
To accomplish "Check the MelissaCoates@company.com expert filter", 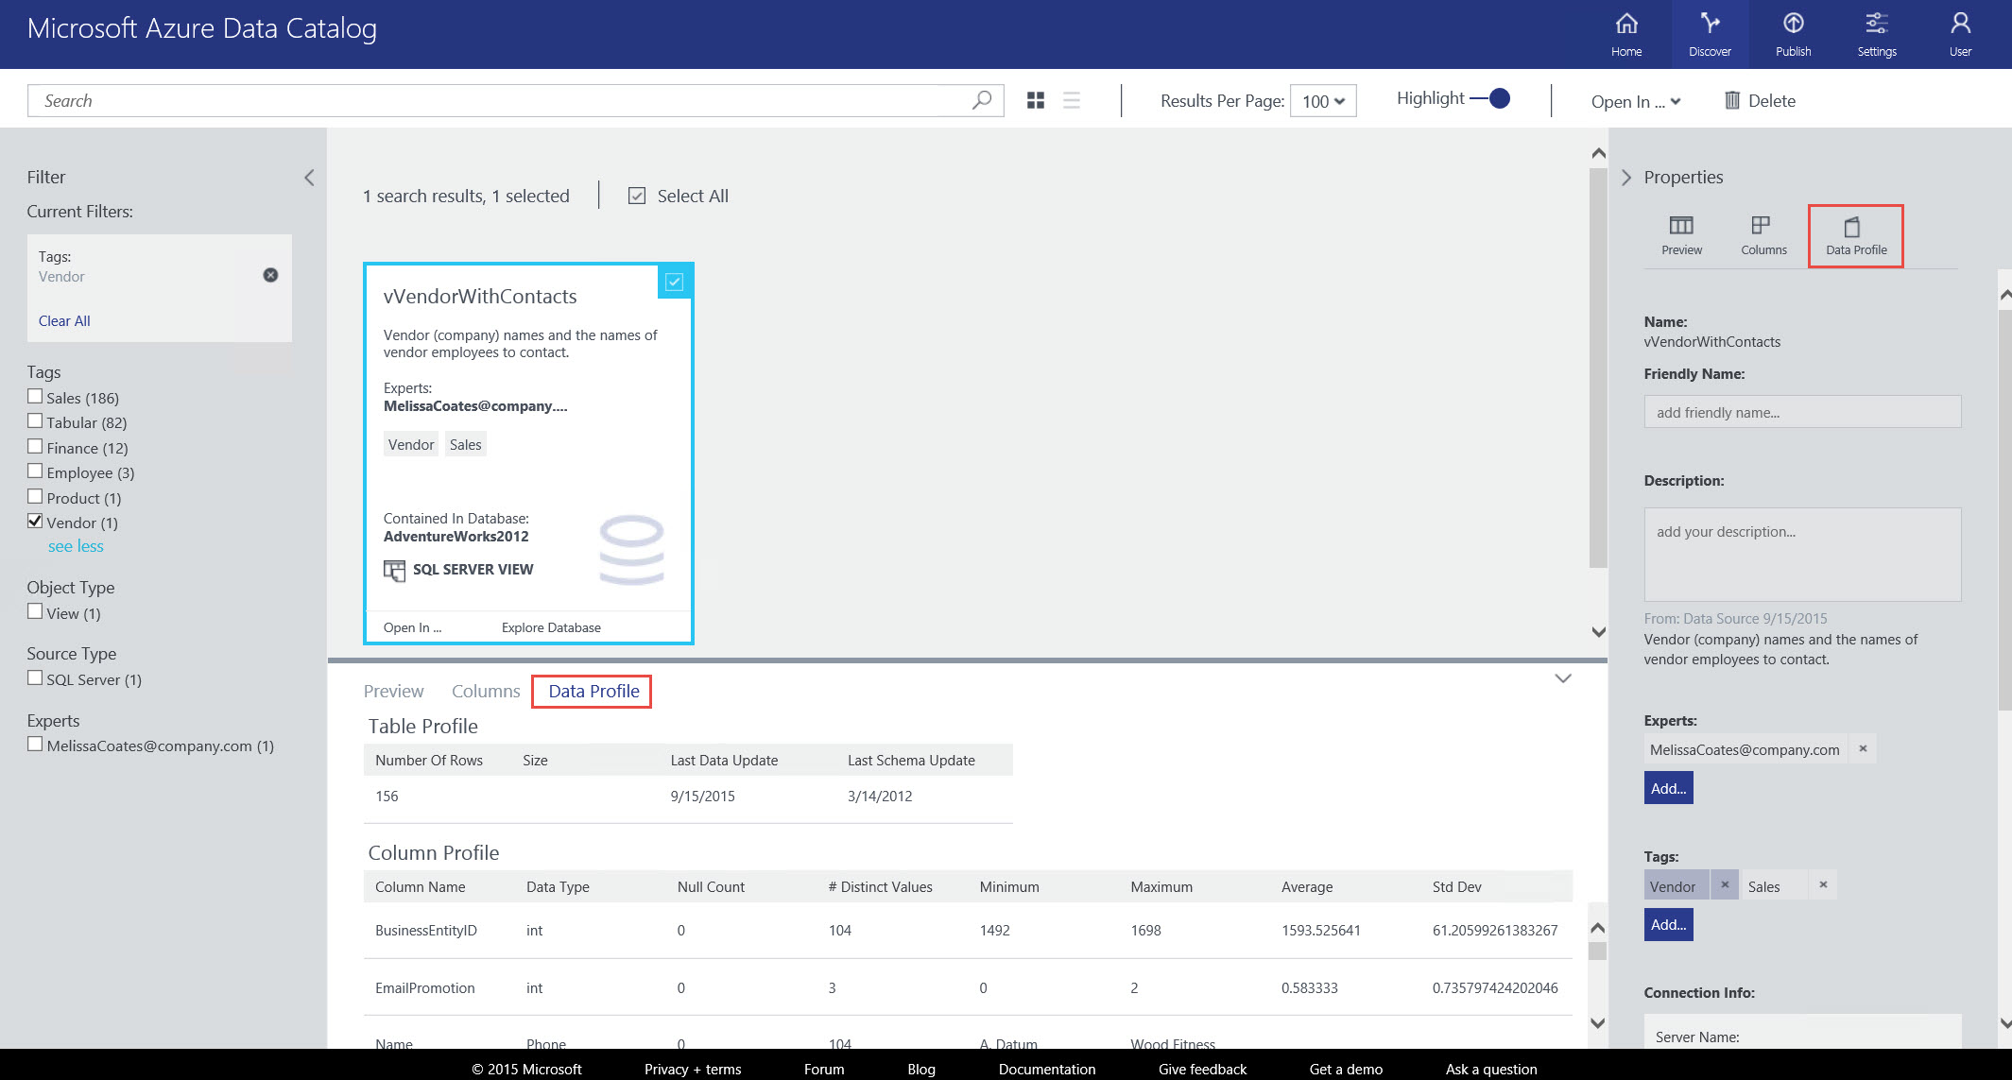I will (35, 745).
